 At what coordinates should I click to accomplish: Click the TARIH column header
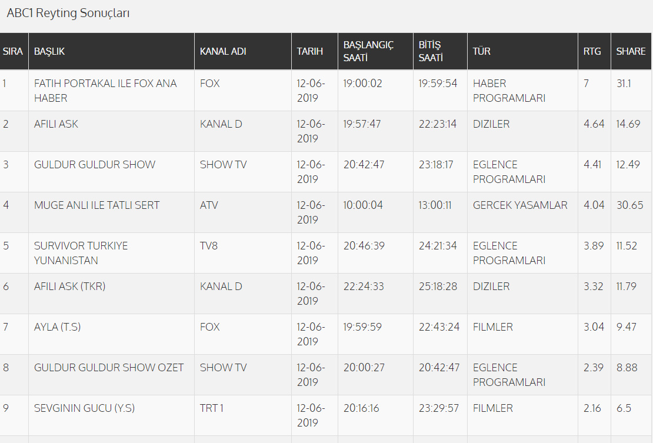coord(310,51)
